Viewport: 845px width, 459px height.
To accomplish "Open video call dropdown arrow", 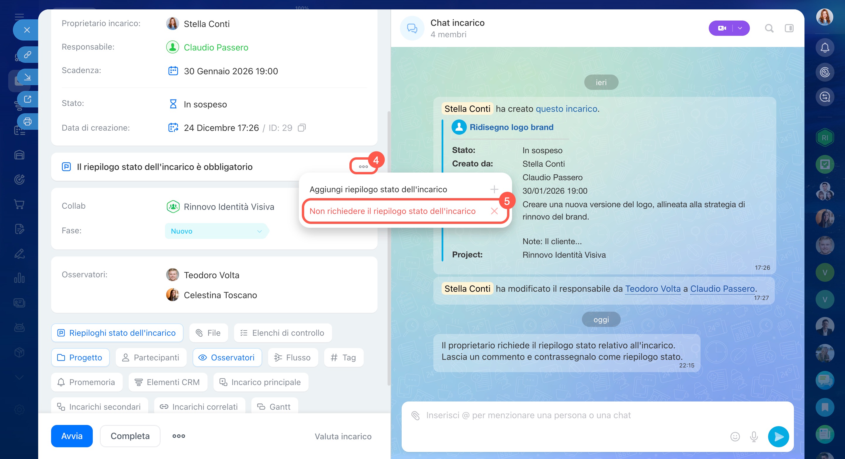I will click(x=740, y=28).
